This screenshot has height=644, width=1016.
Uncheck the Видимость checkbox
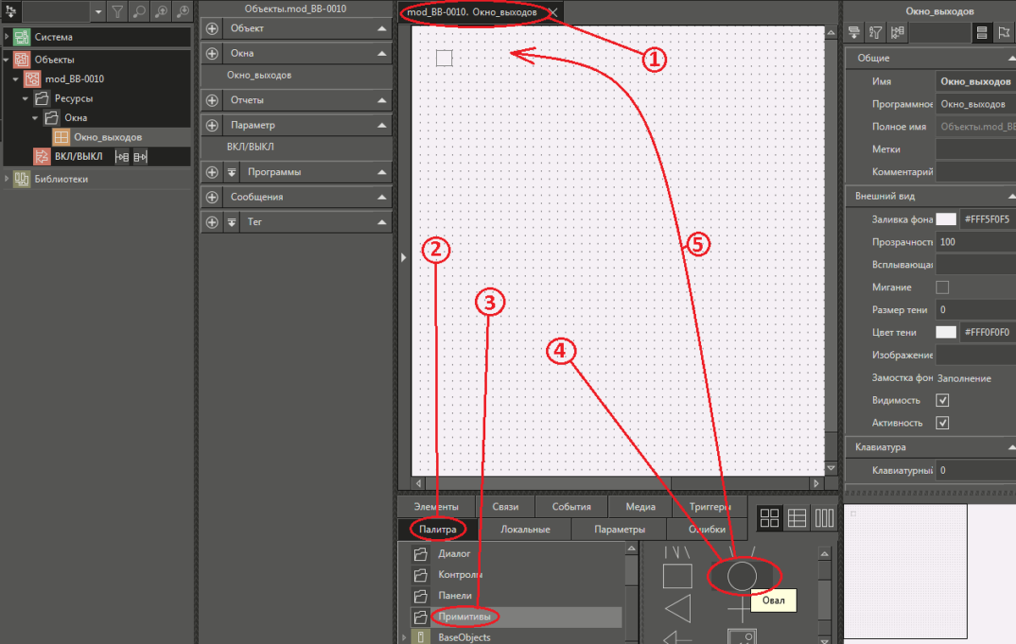click(942, 400)
